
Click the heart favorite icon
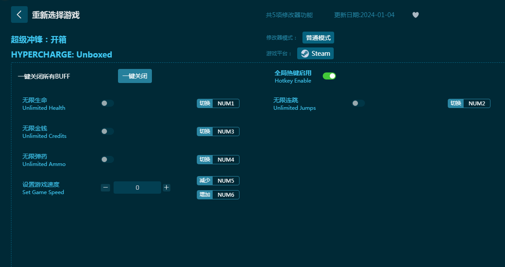pyautogui.click(x=416, y=15)
